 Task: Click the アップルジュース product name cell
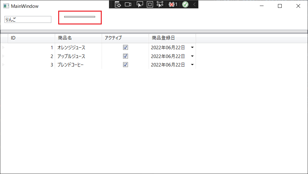click(x=78, y=56)
